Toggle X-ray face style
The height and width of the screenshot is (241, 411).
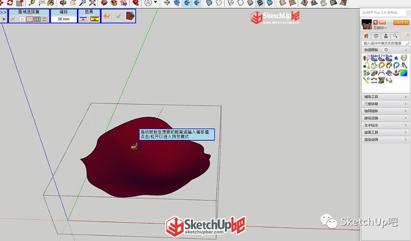pyautogui.click(x=209, y=2)
